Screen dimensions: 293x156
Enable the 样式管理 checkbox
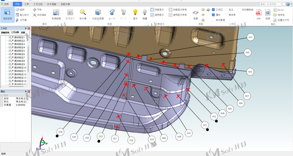(x=214, y=20)
